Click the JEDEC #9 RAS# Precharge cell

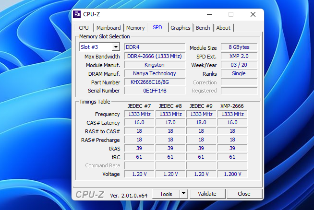[201, 140]
